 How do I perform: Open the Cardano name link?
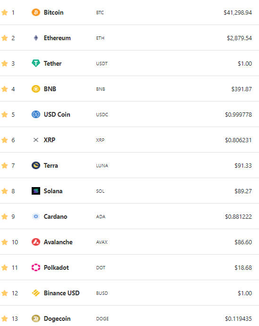click(x=55, y=216)
